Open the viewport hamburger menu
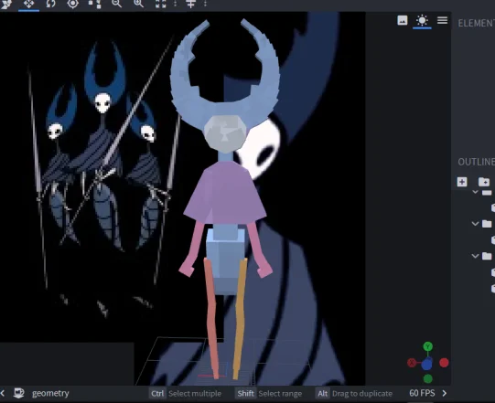Image resolution: width=495 pixels, height=403 pixels. point(442,20)
